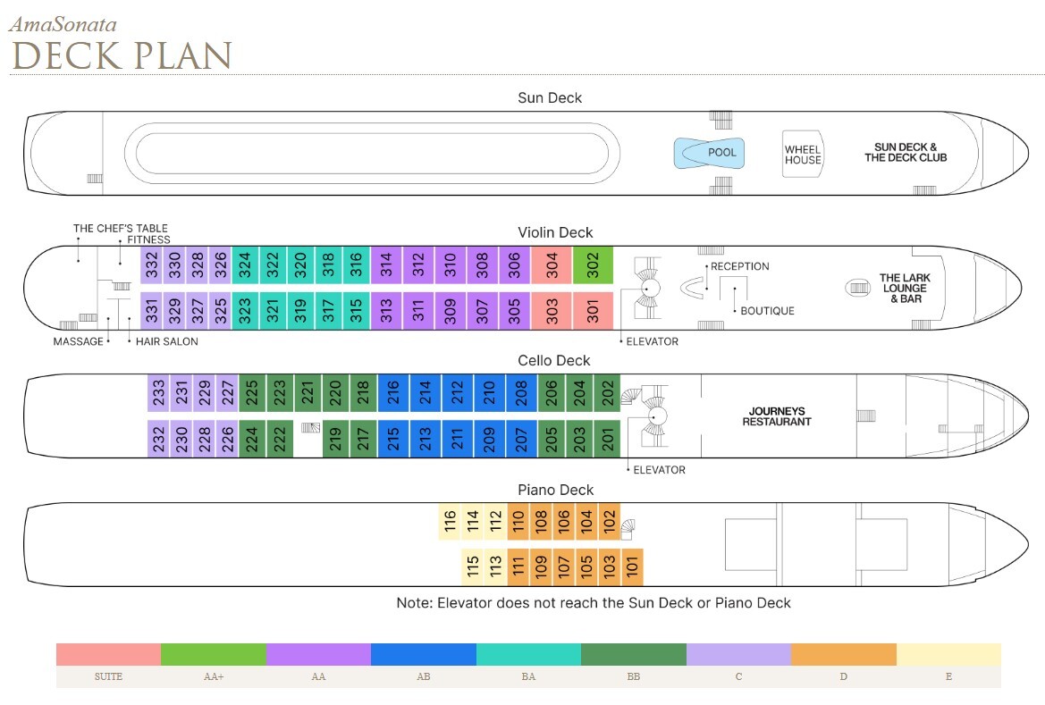
Task: Choose AA+ cabin 302
Action: click(x=593, y=265)
